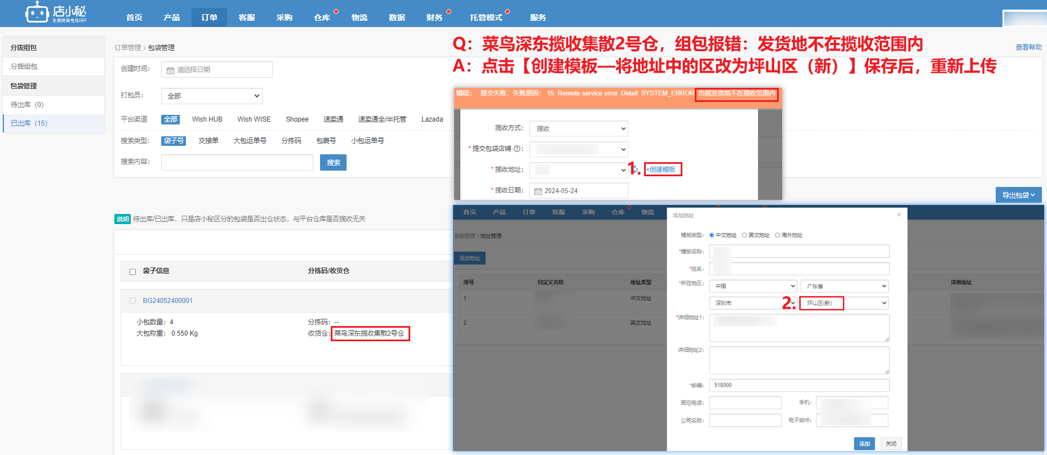This screenshot has width=1047, height=455.
Task: Open 采购 in the main top navigation
Action: tap(285, 17)
